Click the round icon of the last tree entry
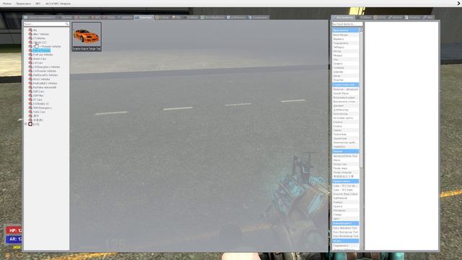This screenshot has height=260, width=462. 30,124
